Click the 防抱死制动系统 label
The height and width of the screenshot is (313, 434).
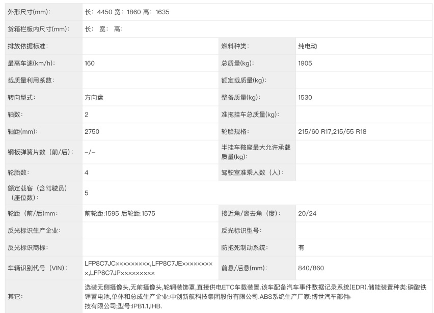point(245,248)
